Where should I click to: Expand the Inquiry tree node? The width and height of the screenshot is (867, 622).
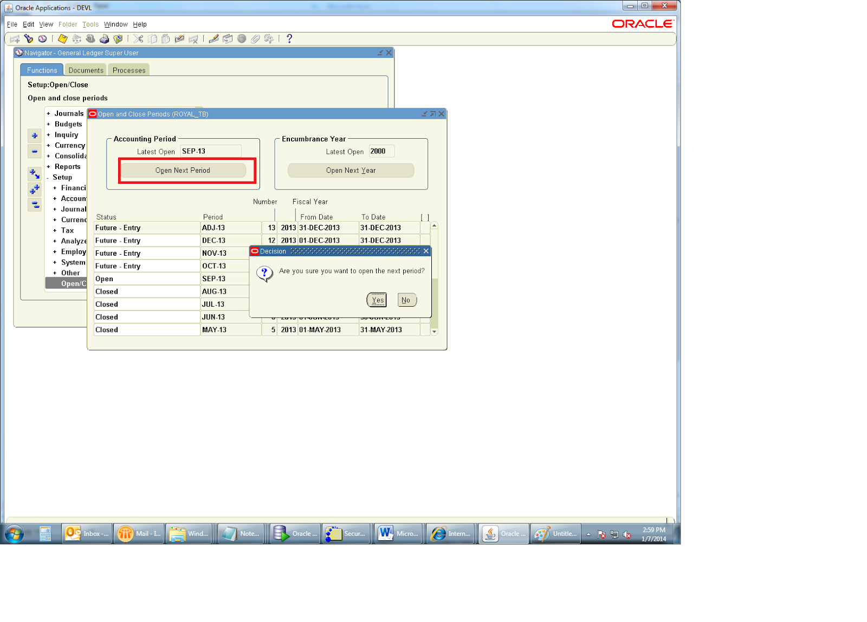click(x=48, y=135)
